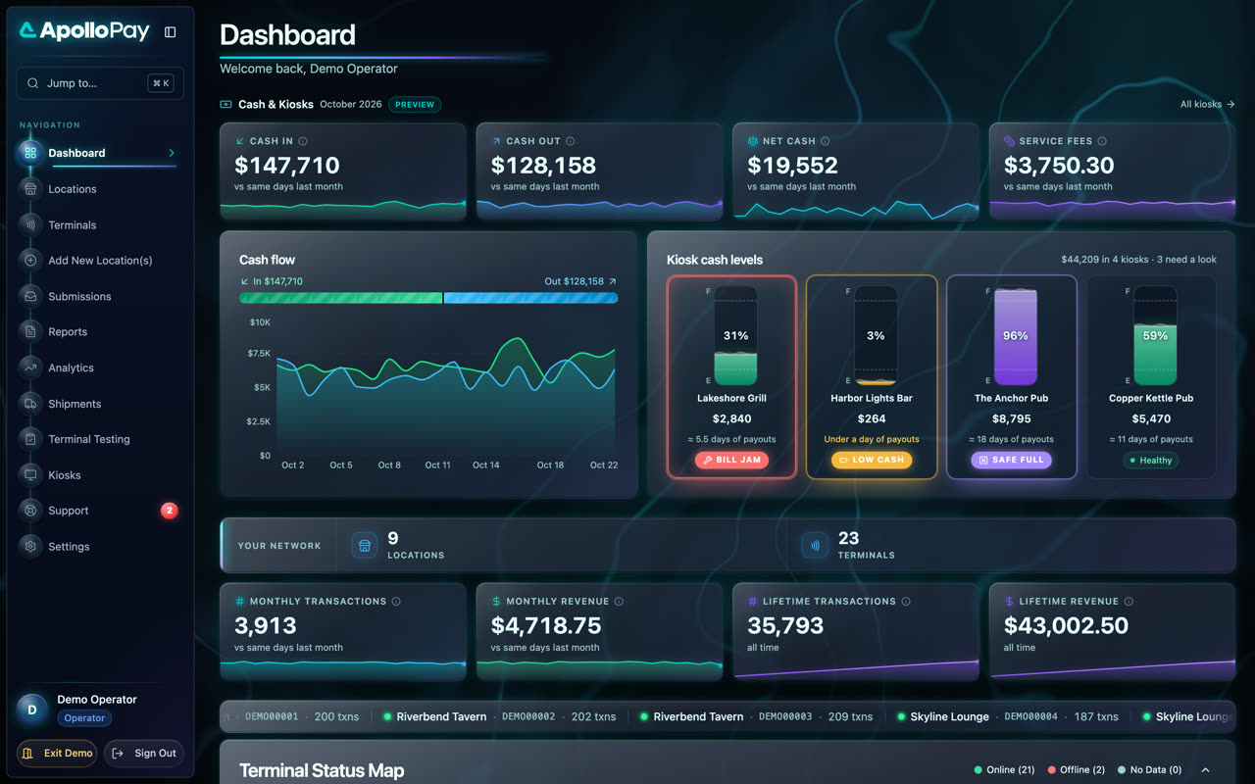Viewport: 1255px width, 784px height.
Task: Click the In $147,710 label in Cash flow
Action: 272,281
